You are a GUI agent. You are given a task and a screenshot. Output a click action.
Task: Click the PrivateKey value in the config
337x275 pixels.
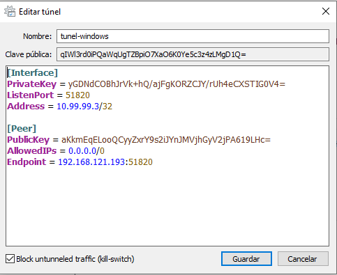(177, 84)
